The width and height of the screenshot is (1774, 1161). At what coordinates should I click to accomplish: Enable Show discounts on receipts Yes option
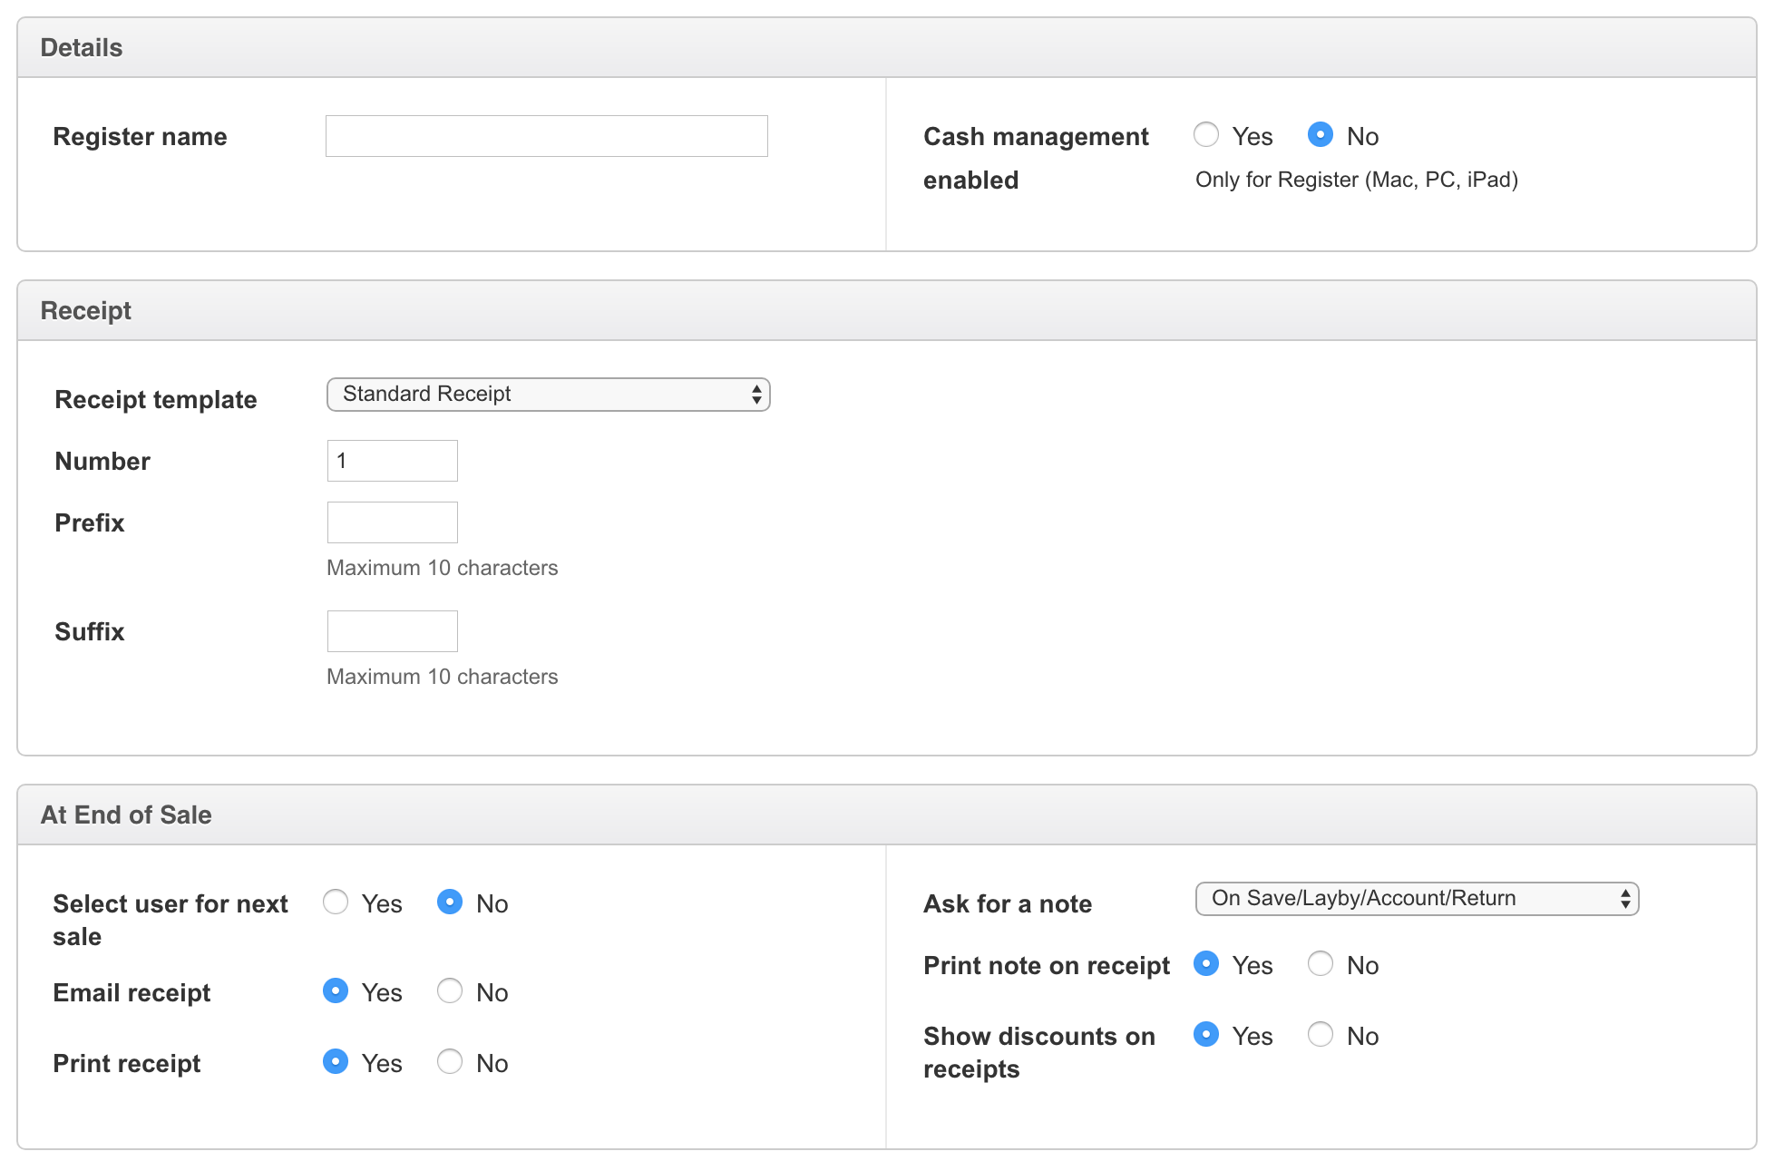1205,1035
